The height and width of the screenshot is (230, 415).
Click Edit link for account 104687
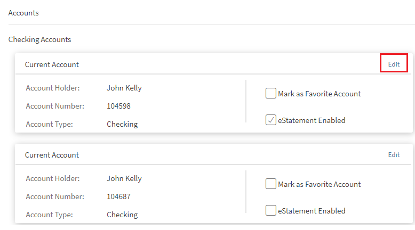pyautogui.click(x=394, y=155)
